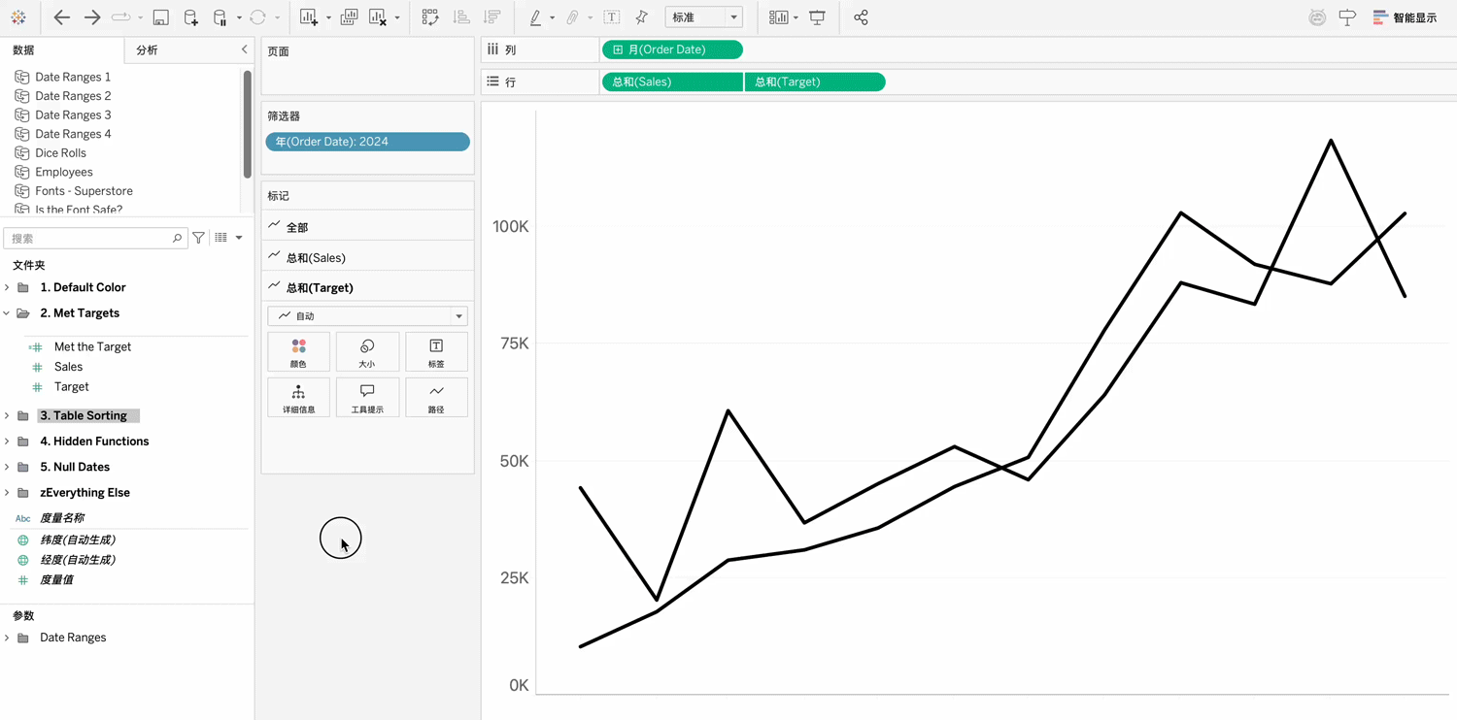Click the Undo back arrow
This screenshot has width=1457, height=720.
61,17
